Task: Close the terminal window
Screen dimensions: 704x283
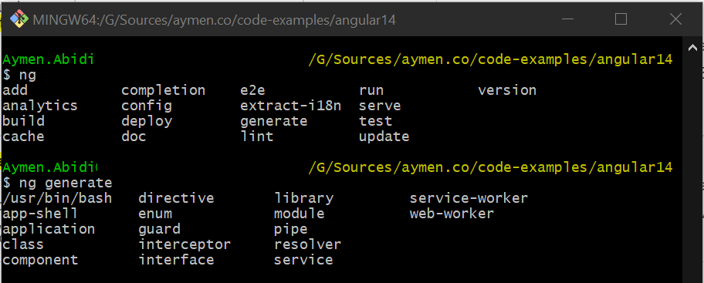Action: coord(675,19)
